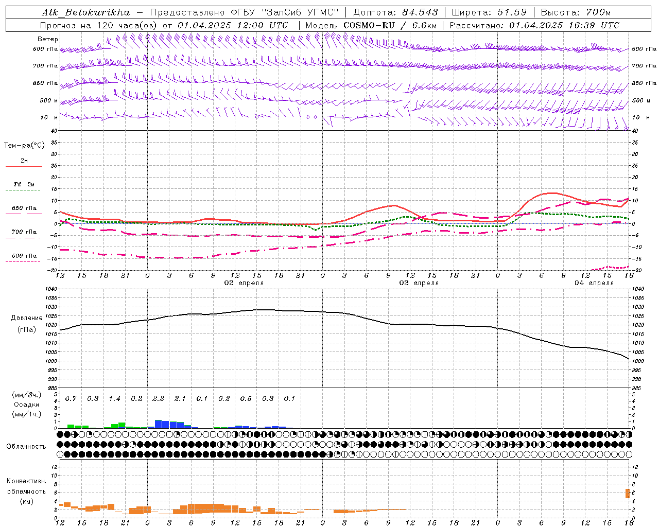Image resolution: width=659 pixels, height=527 pixels.
Task: Click the Облачность cloud cover label
Action: point(26,447)
